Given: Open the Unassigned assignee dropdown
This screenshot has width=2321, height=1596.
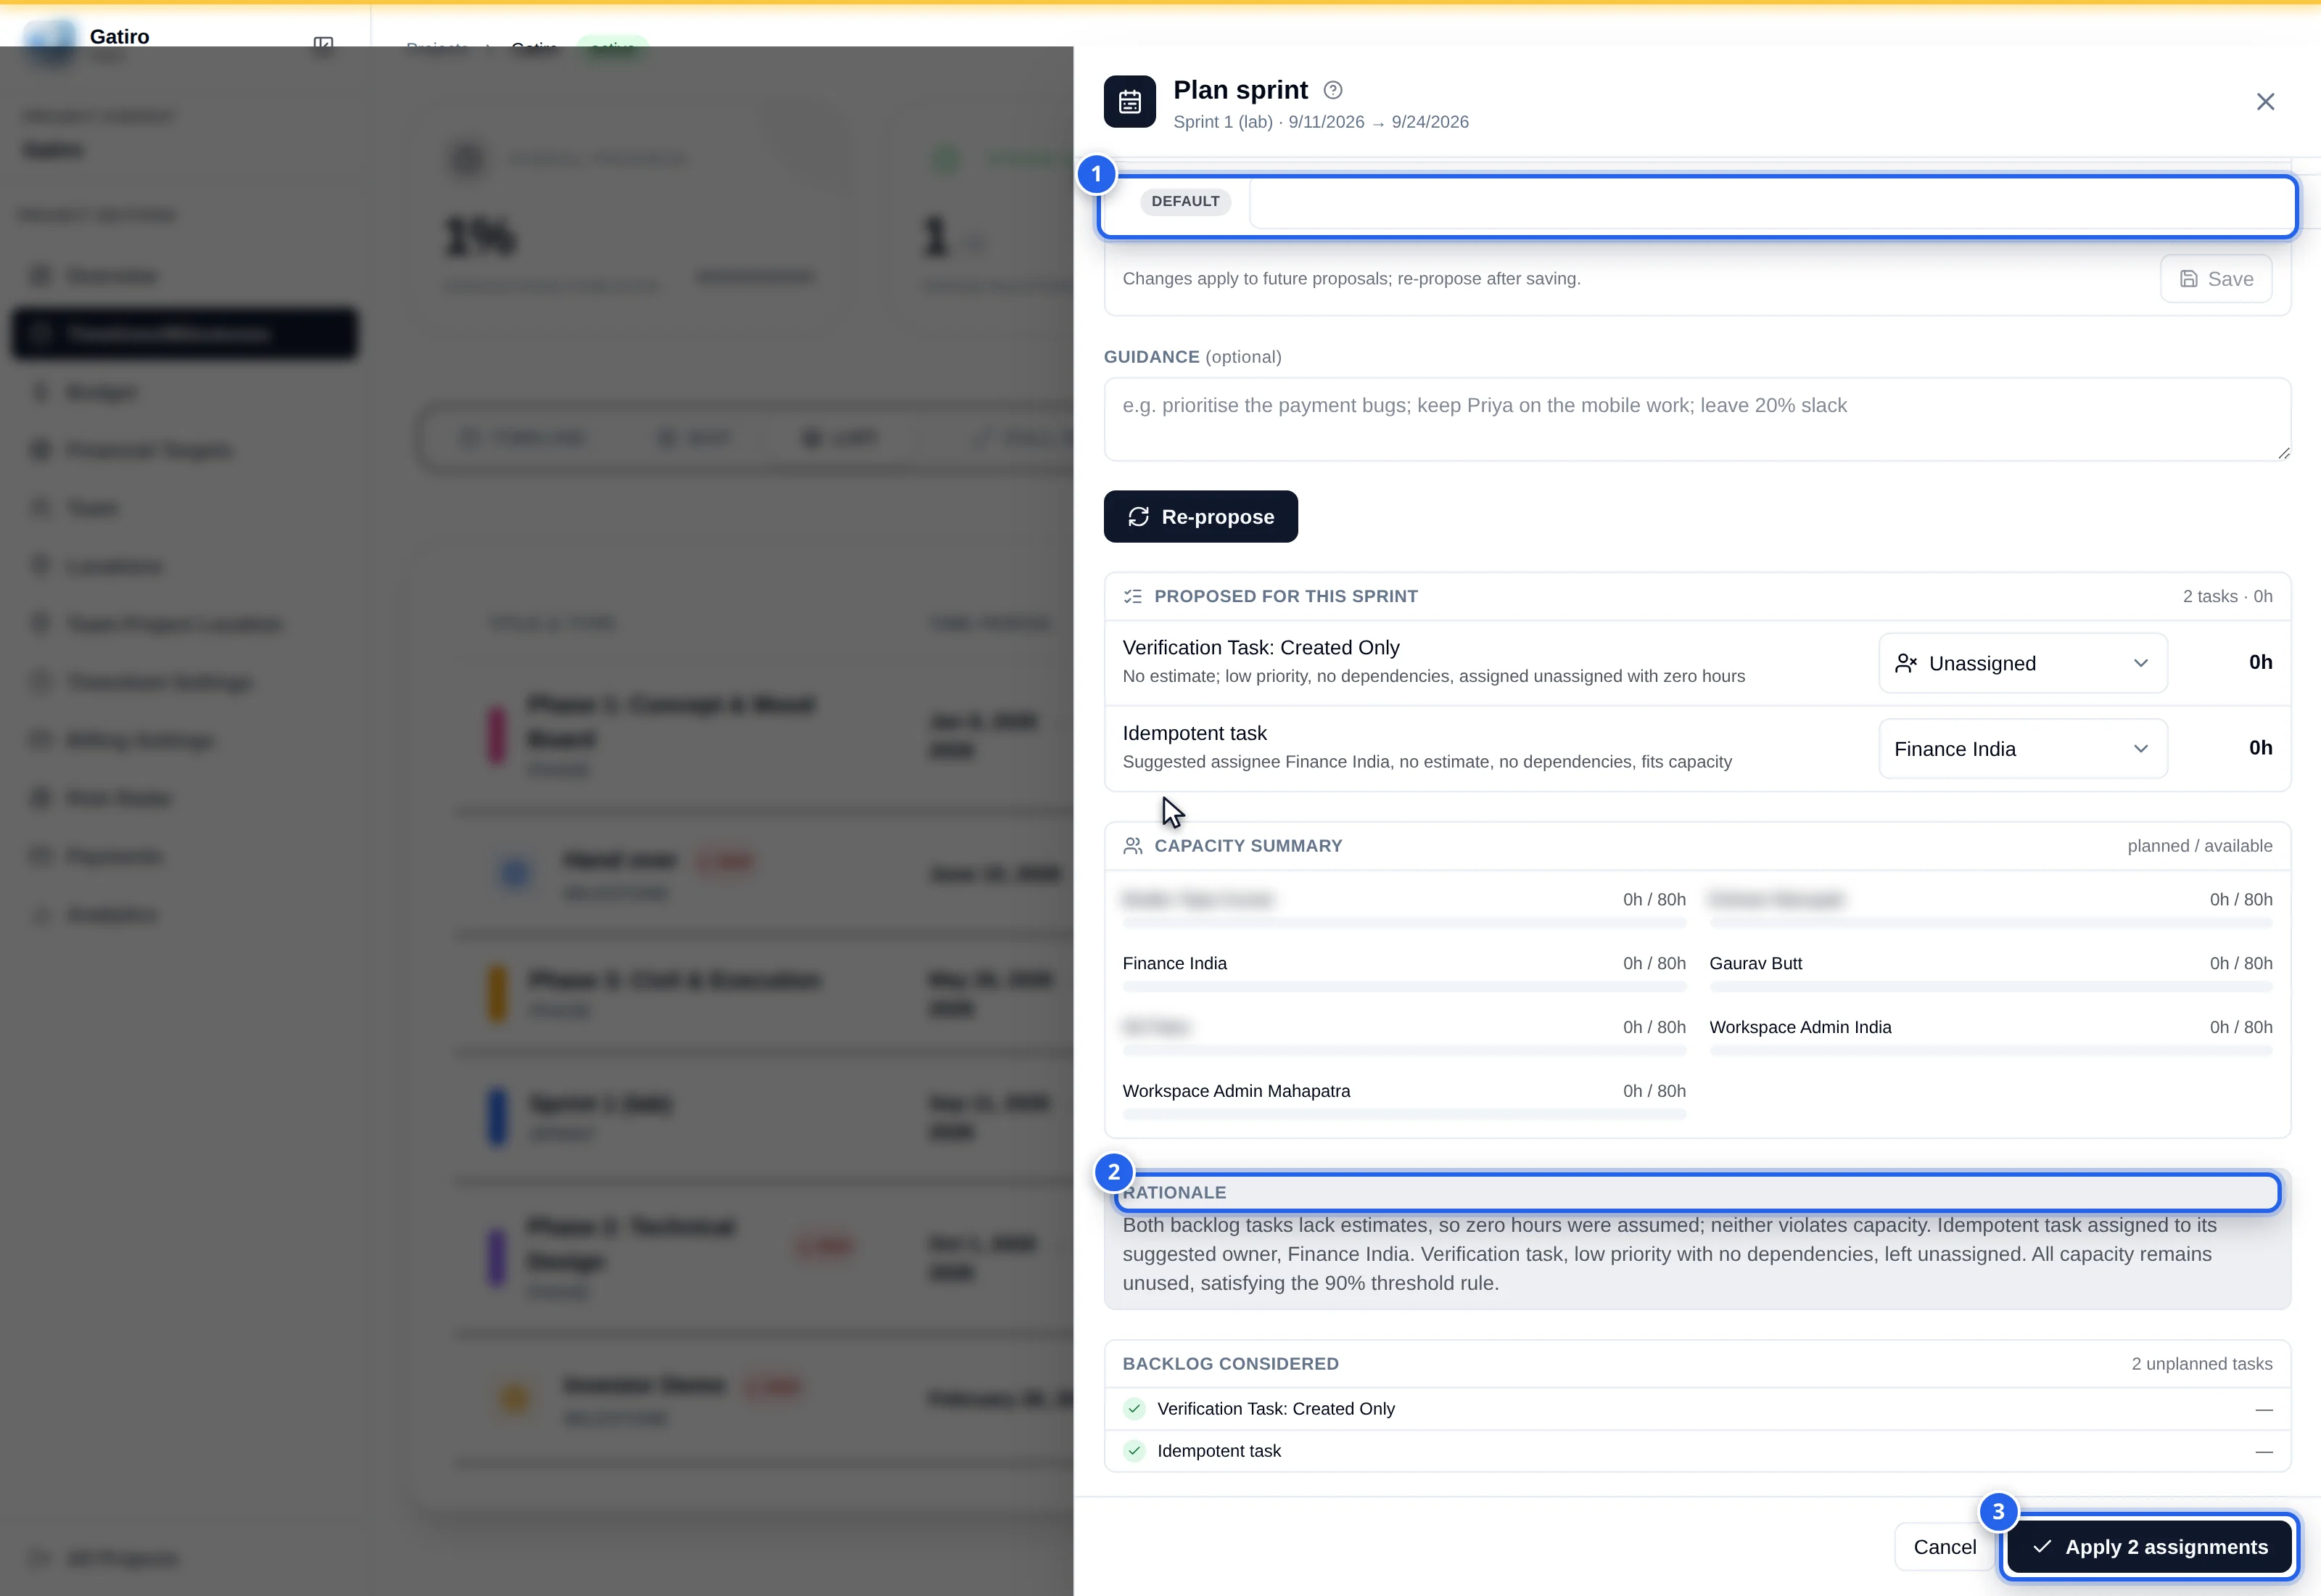Looking at the screenshot, I should pyautogui.click(x=2023, y=663).
